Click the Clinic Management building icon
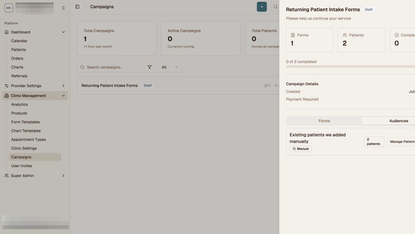415x234 pixels. coord(7,96)
